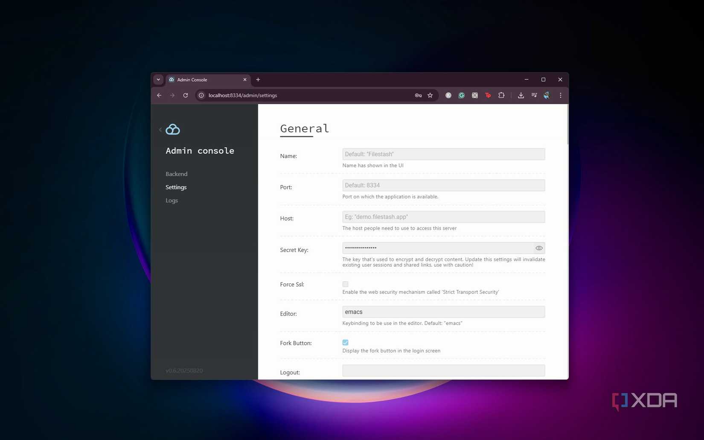Click the reading list toolbar icon
The width and height of the screenshot is (704, 440).
(x=534, y=95)
